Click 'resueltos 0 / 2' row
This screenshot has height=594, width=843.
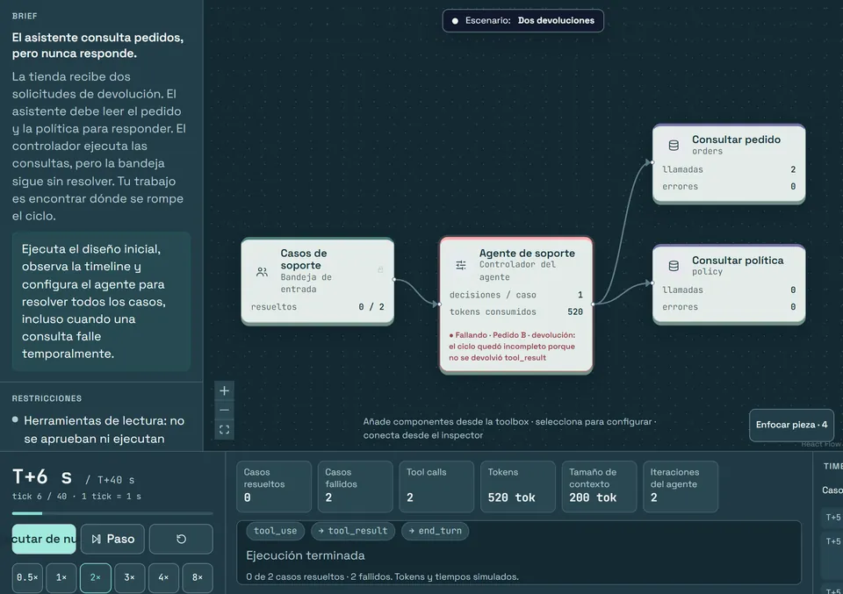(317, 307)
